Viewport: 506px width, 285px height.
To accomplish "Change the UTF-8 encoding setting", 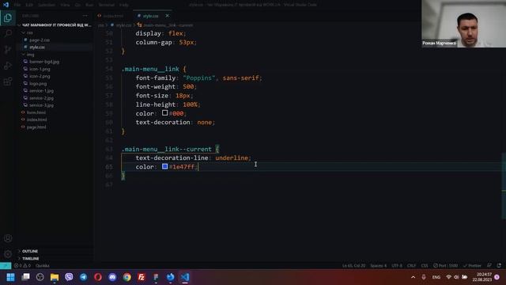I will click(397, 266).
